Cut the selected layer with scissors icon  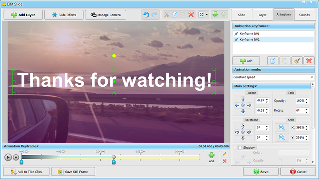pos(167,15)
